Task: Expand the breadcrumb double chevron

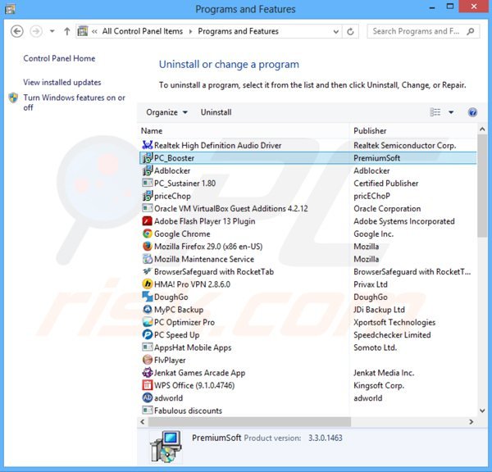Action: click(x=94, y=31)
